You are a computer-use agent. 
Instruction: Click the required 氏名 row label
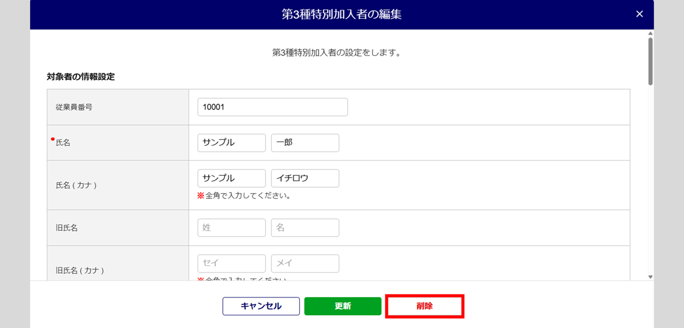pyautogui.click(x=63, y=143)
